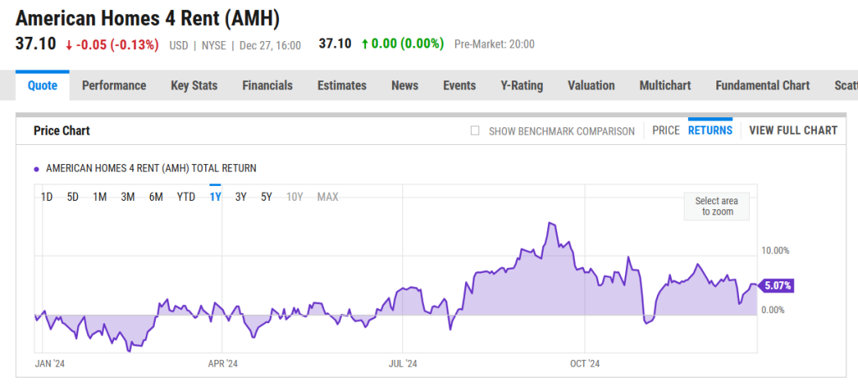Viewport: 858px width, 391px height.
Task: Check the Show Benchmark Comparison checkbox
Action: (x=475, y=131)
